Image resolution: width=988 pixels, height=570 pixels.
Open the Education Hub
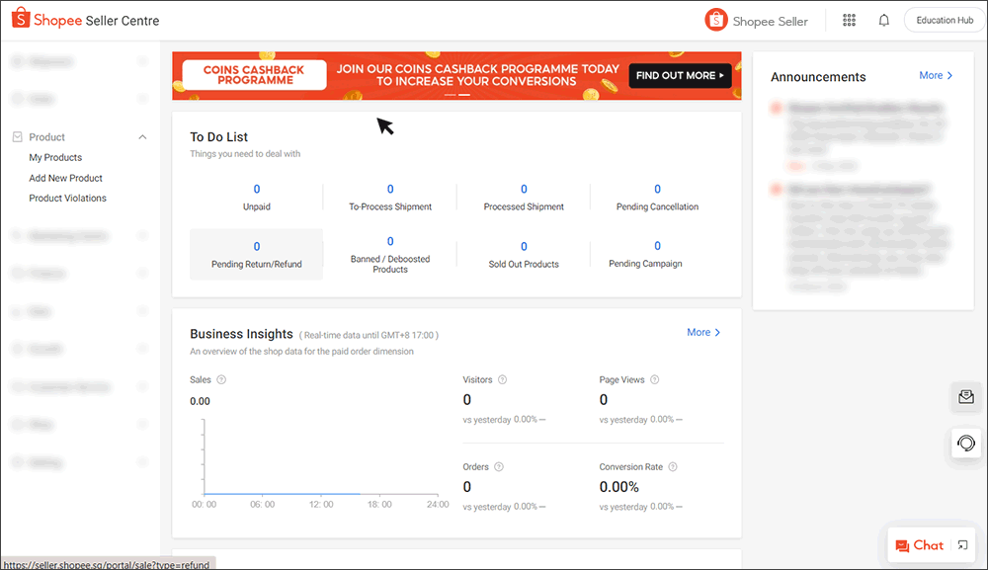(x=943, y=19)
